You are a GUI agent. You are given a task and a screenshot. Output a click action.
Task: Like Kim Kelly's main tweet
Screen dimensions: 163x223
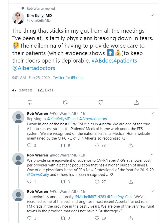click(x=101, y=102)
